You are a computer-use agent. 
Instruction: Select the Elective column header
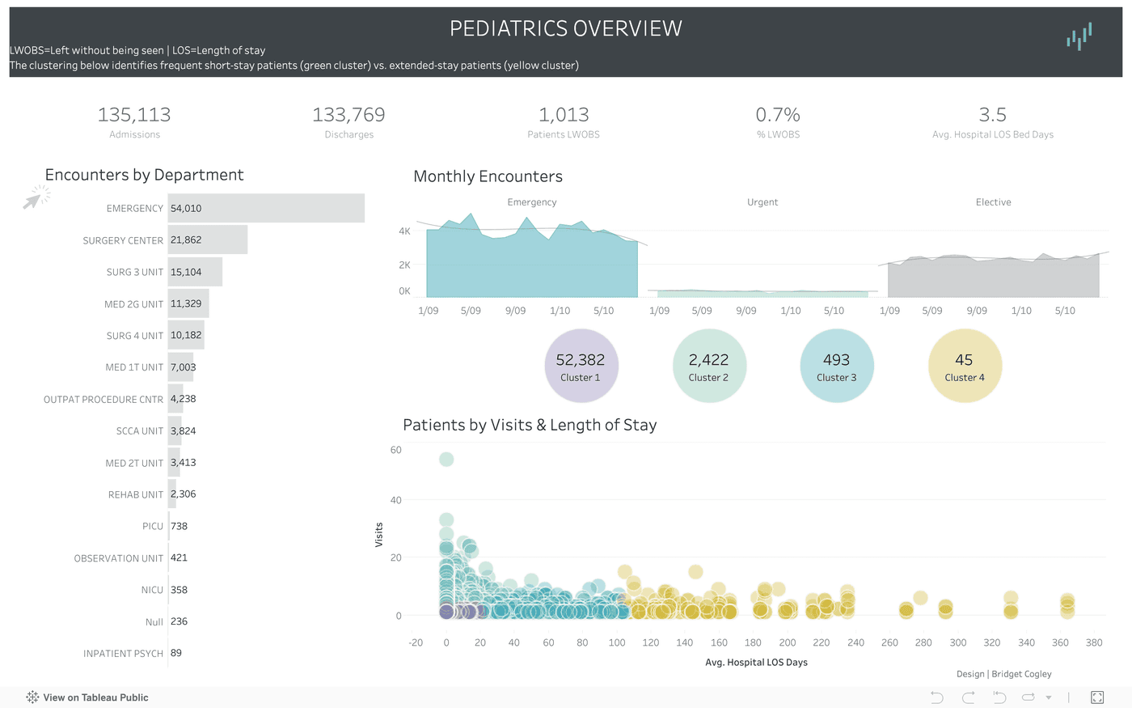click(x=993, y=201)
